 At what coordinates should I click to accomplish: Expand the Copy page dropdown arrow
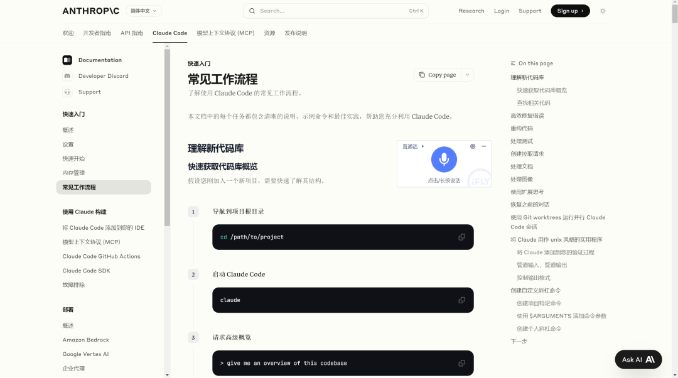click(x=468, y=75)
